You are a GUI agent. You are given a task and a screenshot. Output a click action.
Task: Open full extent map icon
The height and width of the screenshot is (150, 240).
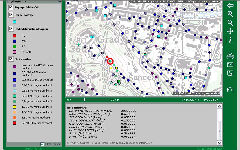230,73
